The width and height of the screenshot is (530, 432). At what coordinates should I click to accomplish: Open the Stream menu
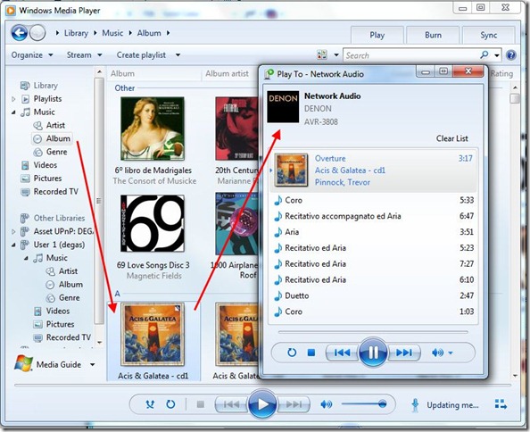[x=85, y=54]
